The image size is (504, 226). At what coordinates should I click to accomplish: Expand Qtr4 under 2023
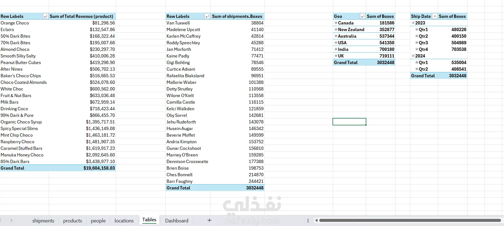point(417,49)
